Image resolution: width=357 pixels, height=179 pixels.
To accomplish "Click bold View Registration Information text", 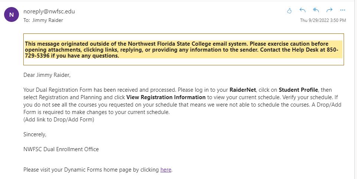I will pyautogui.click(x=166, y=97).
